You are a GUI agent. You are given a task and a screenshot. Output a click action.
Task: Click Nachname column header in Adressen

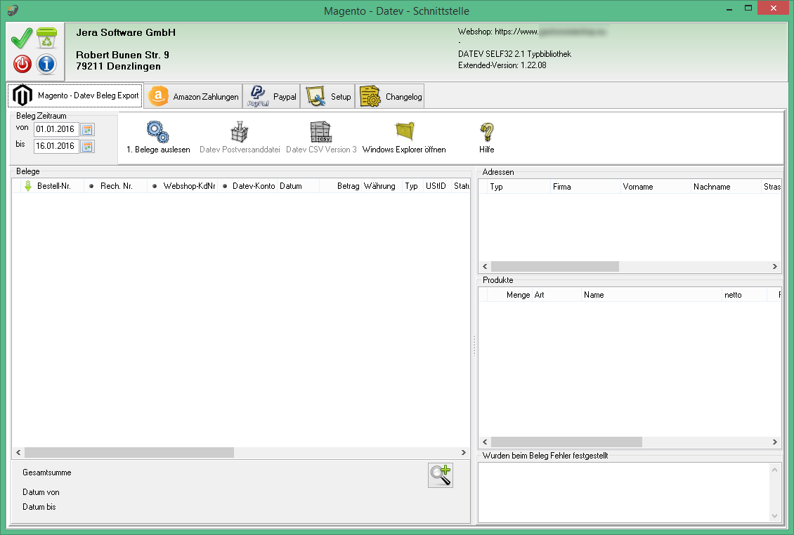(x=712, y=187)
